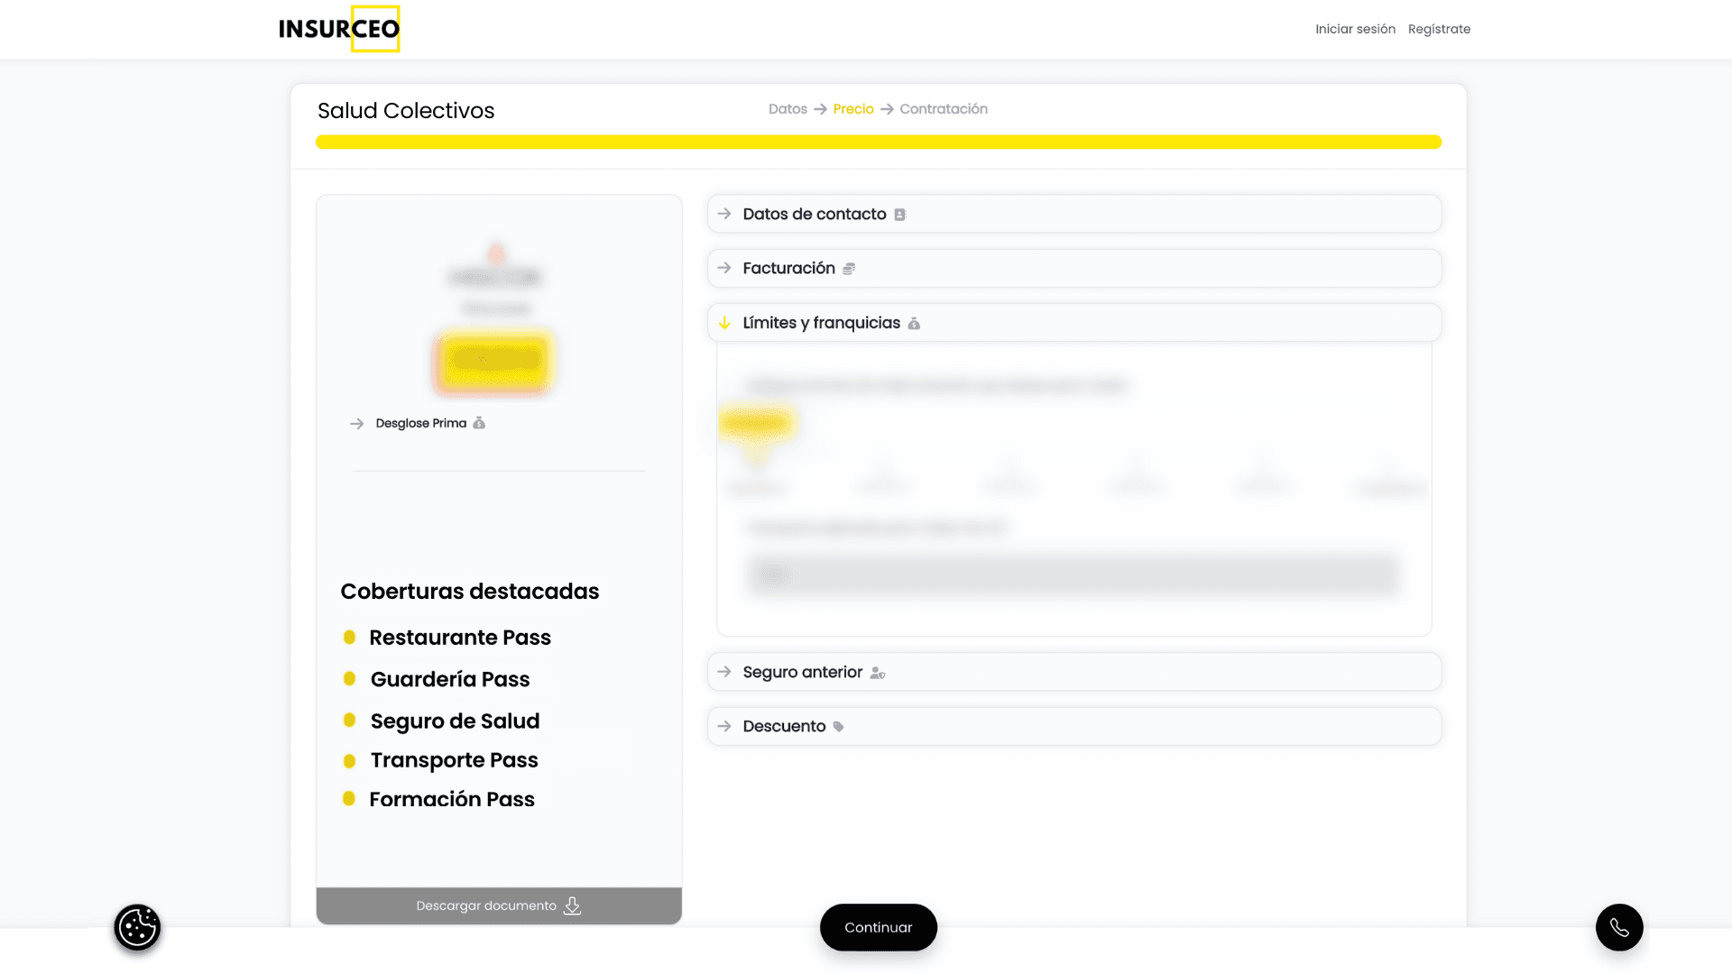
Task: Click the money bag icon beside Desglose Prima
Action: click(x=479, y=423)
